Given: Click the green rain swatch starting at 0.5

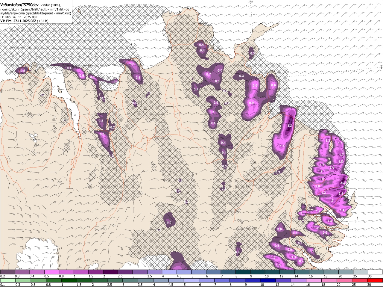Looking at the screenshot, I should 38,280.
